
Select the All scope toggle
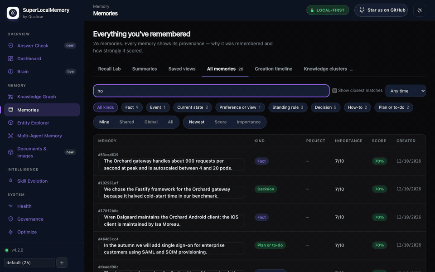point(171,122)
